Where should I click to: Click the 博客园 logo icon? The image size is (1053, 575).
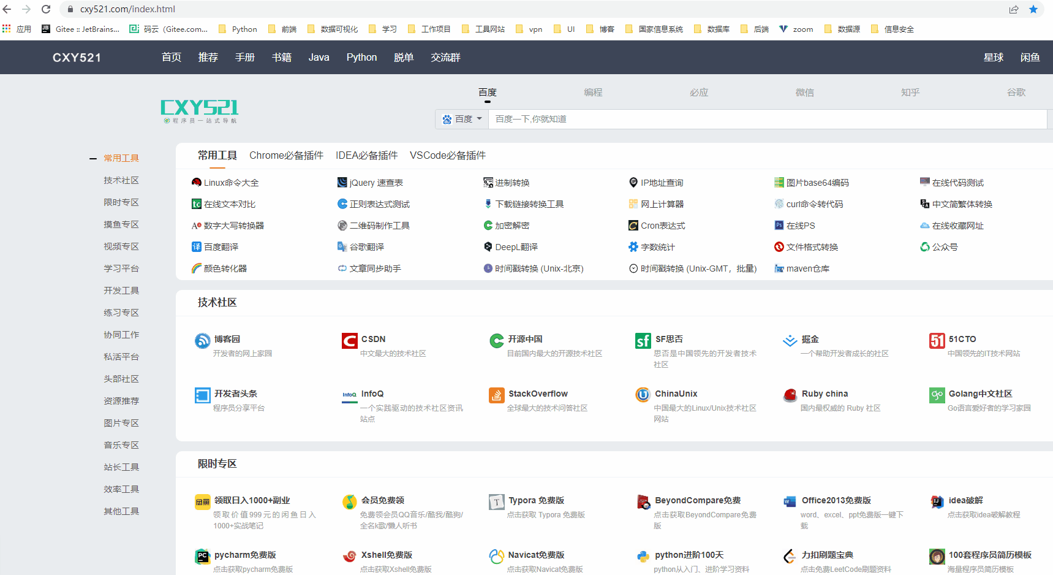(203, 341)
